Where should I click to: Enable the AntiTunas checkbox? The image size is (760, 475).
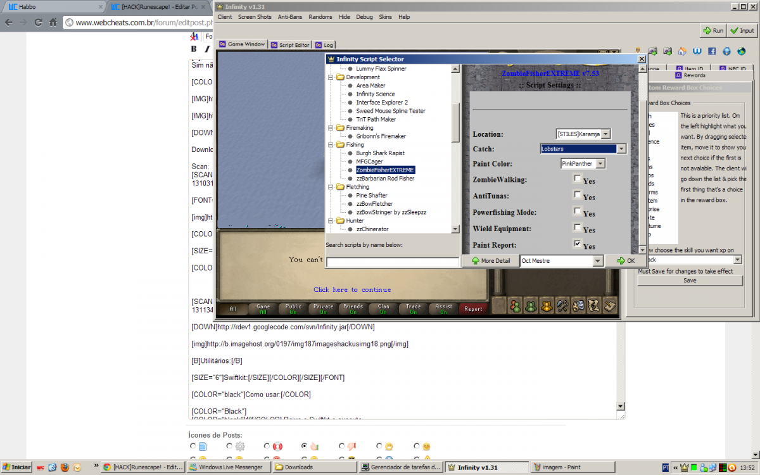coord(577,195)
